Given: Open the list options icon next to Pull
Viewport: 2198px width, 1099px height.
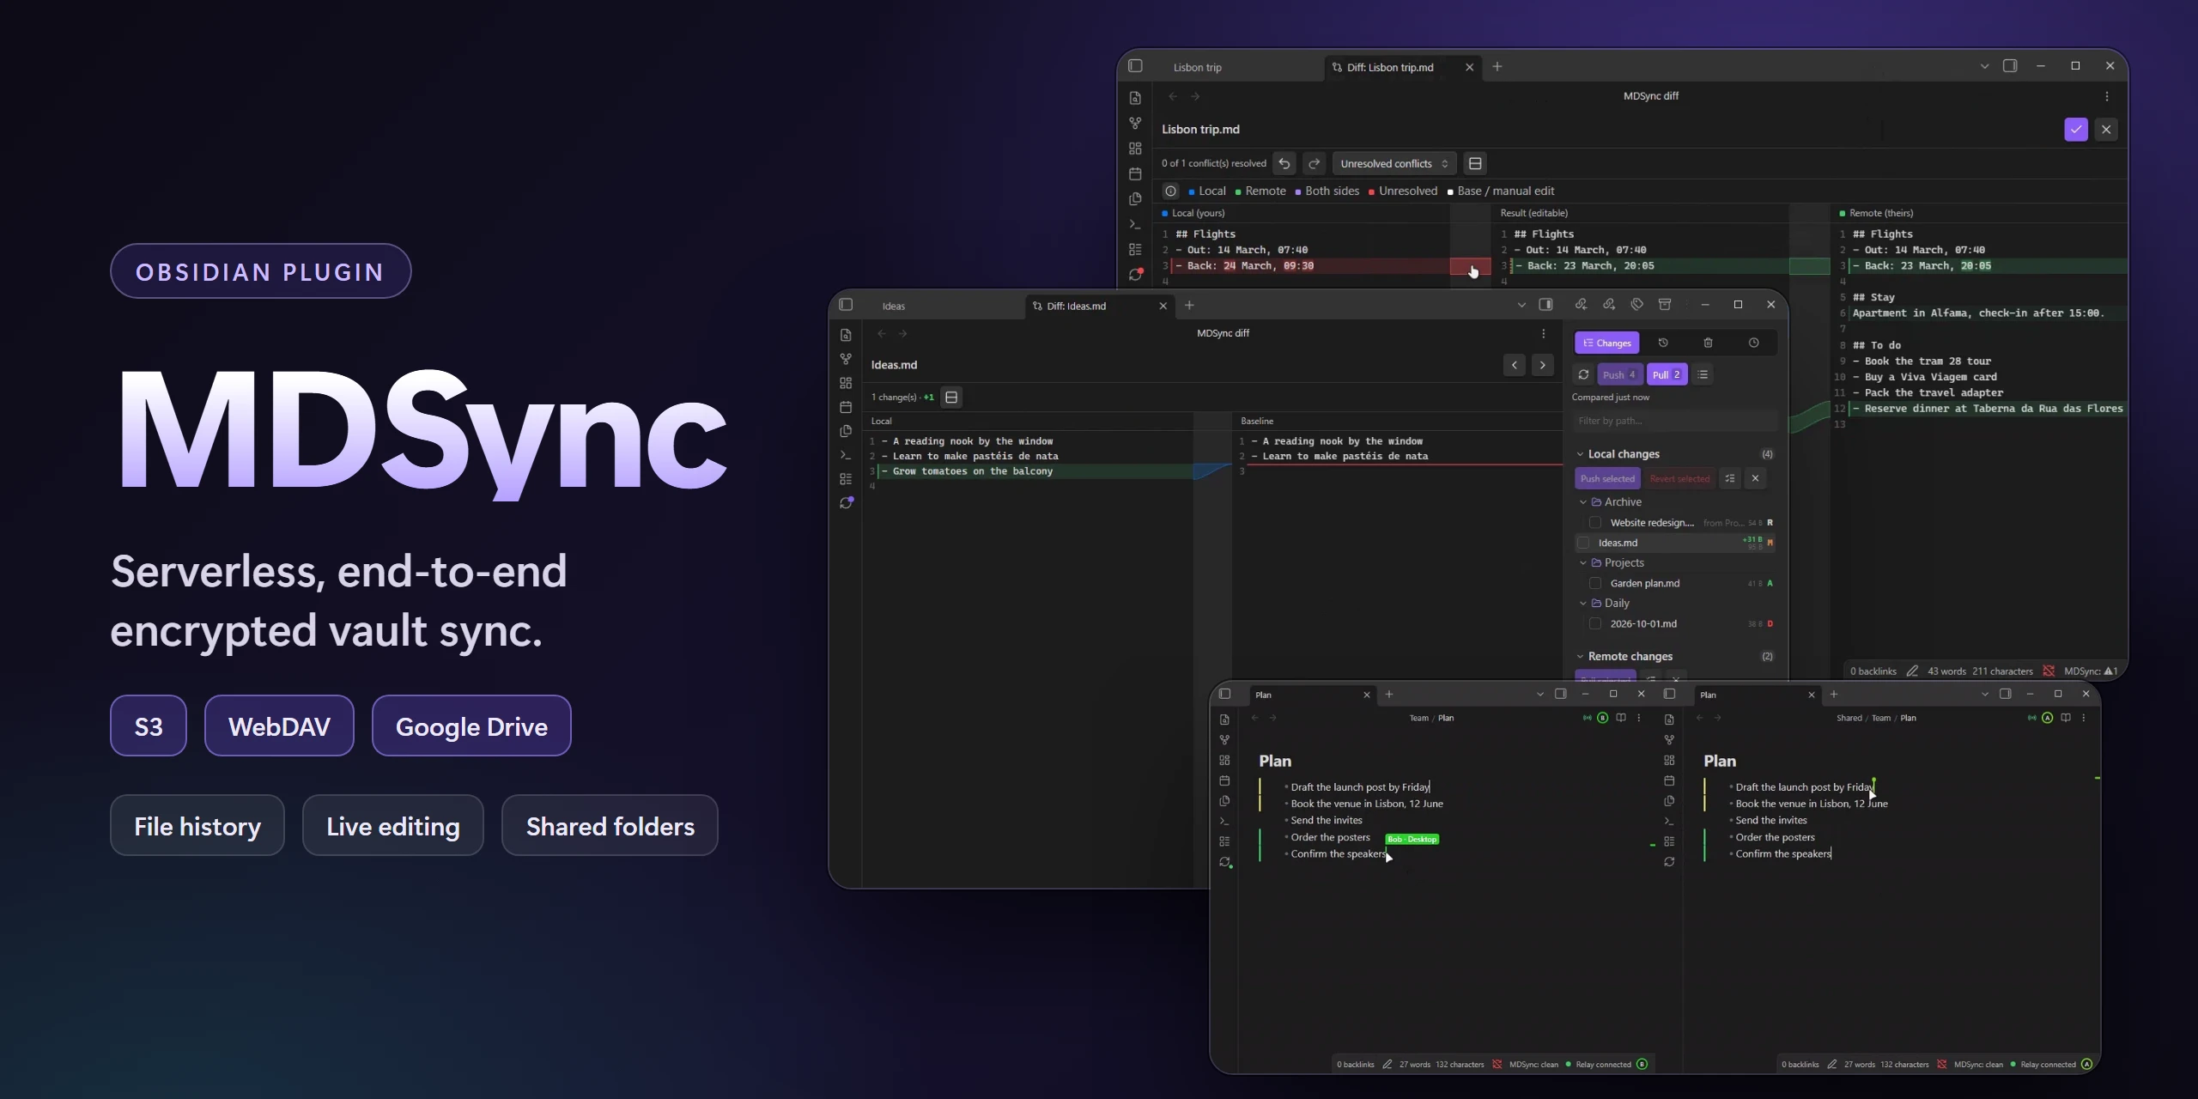Looking at the screenshot, I should [1703, 374].
